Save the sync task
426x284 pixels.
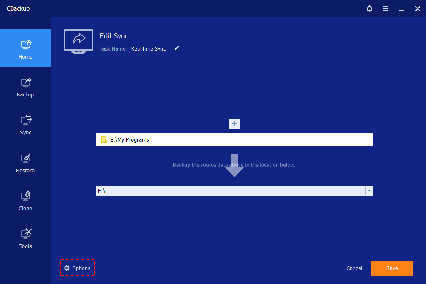coord(392,268)
